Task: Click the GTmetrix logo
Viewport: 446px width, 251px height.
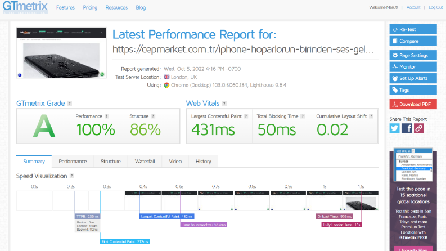Action: pyautogui.click(x=25, y=7)
